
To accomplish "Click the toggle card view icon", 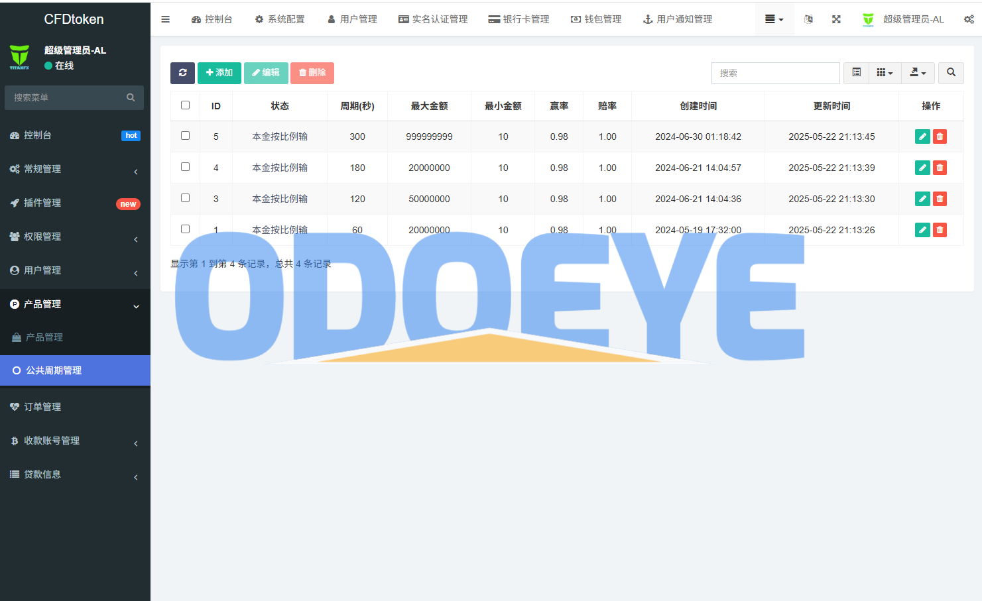I will point(856,73).
